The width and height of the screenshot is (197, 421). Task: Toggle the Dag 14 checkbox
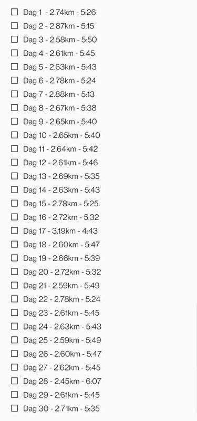tap(15, 190)
